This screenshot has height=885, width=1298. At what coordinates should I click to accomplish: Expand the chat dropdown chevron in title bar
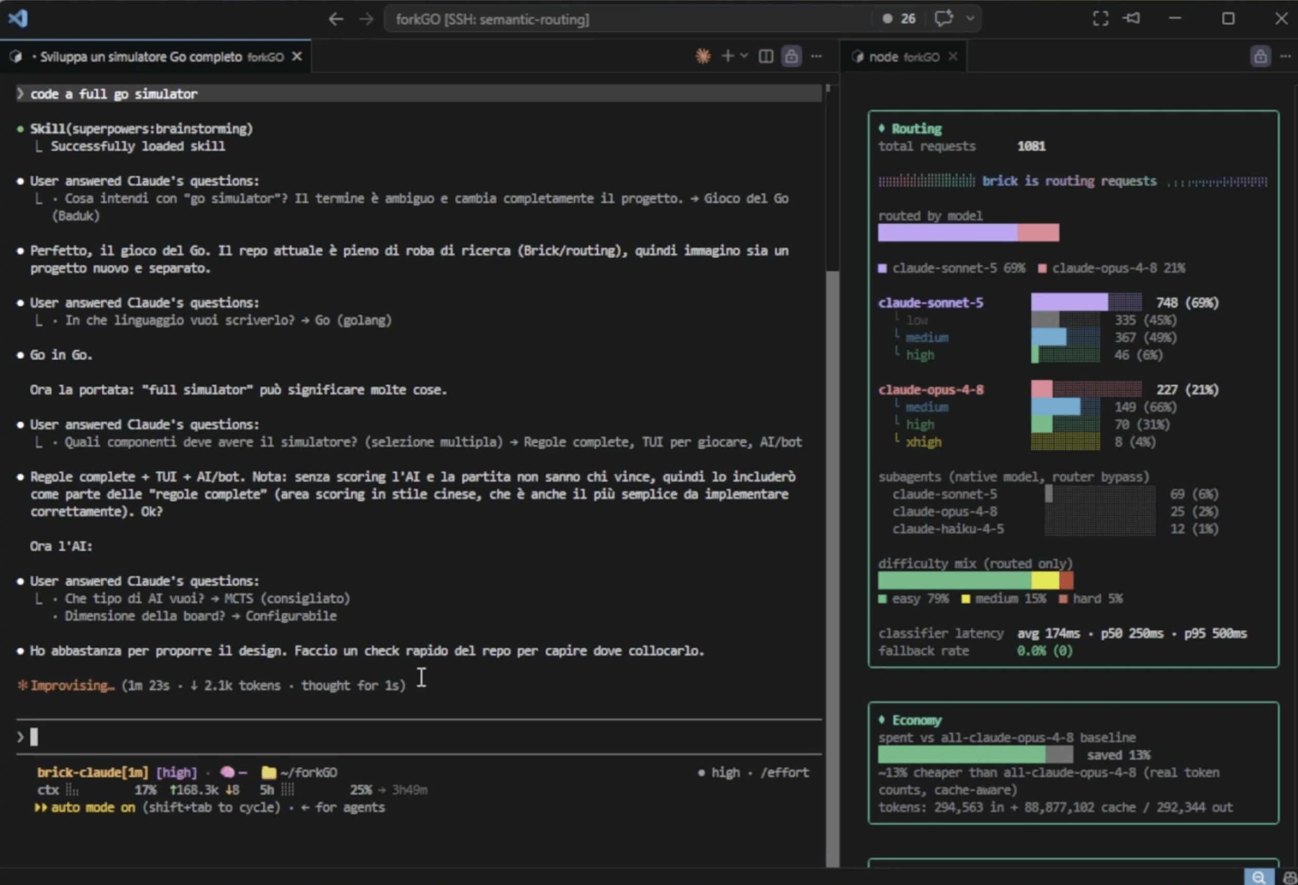[970, 19]
